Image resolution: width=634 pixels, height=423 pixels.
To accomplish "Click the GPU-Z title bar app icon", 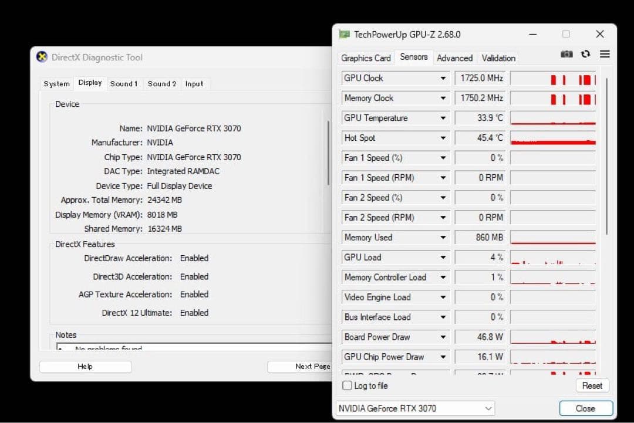I will [345, 35].
